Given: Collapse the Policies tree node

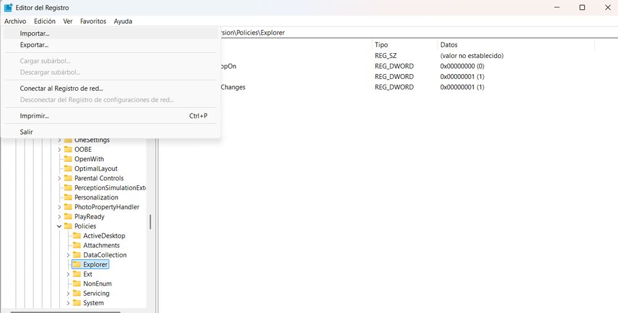Looking at the screenshot, I should click(x=59, y=226).
